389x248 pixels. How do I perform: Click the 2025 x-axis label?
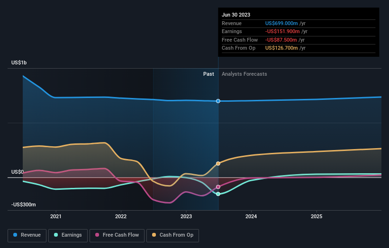click(317, 216)
